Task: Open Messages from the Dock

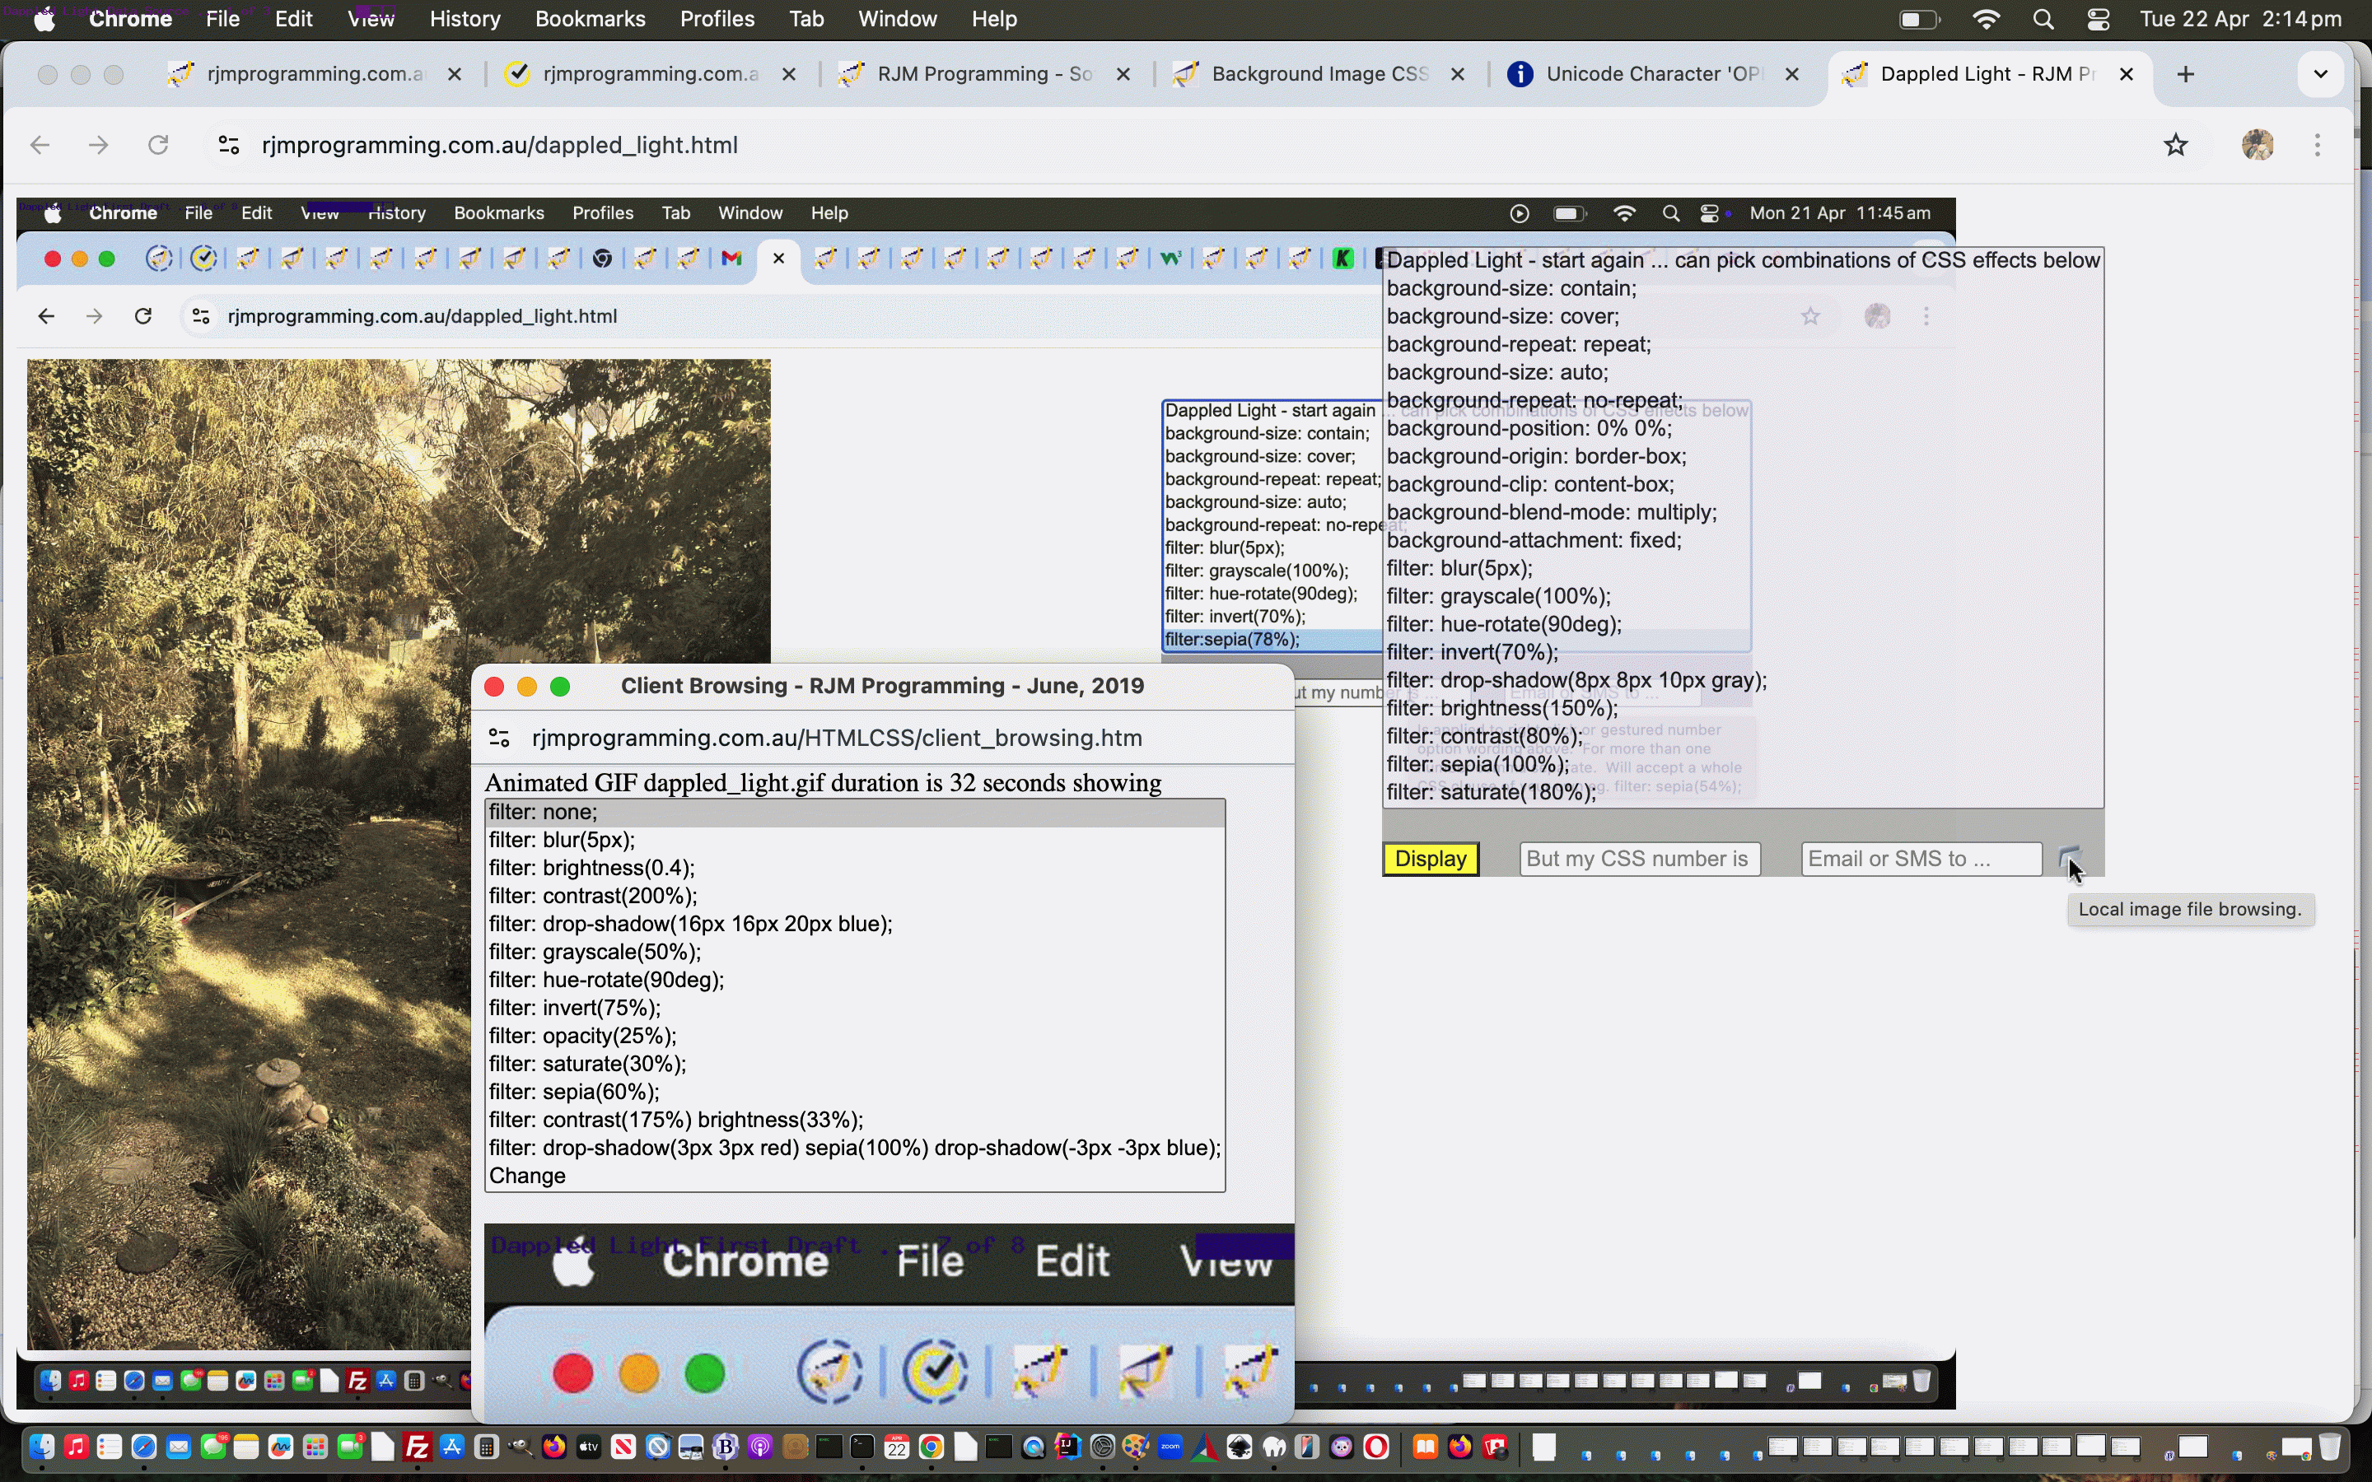Action: point(212,1447)
